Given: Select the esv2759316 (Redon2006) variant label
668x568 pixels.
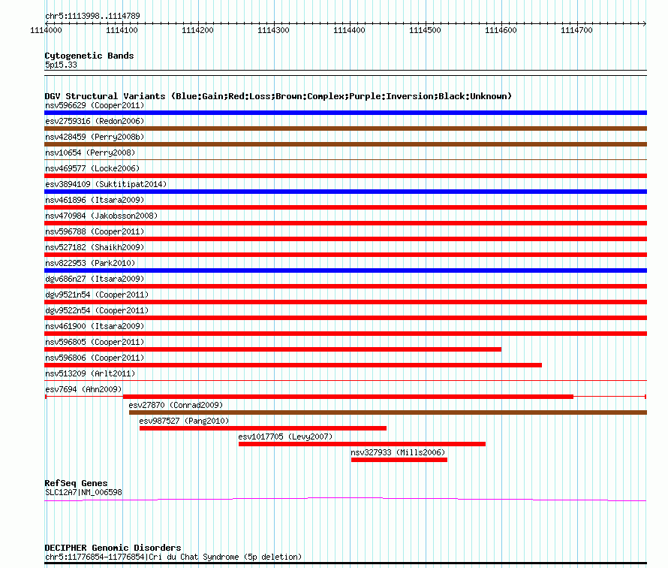Looking at the screenshot, I should 95,121.
